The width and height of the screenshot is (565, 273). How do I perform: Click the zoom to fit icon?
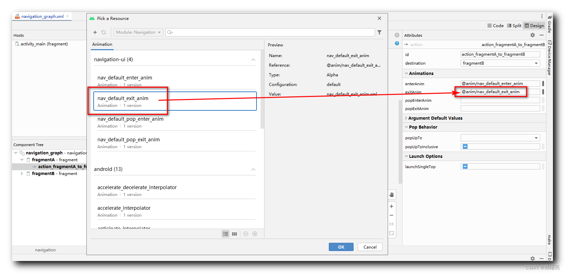click(x=391, y=233)
